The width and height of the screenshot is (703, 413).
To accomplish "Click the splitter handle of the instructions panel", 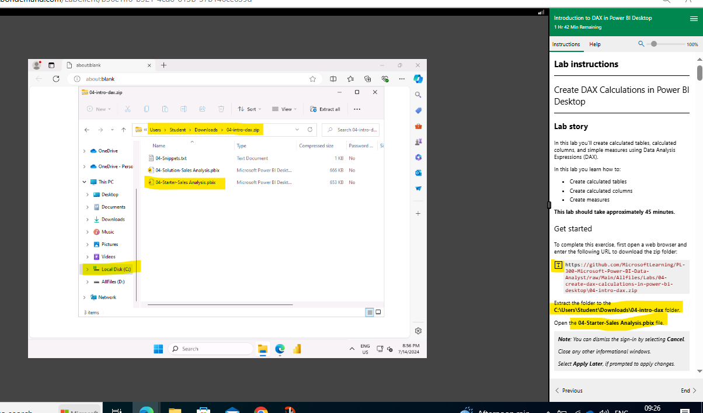I will tap(549, 205).
